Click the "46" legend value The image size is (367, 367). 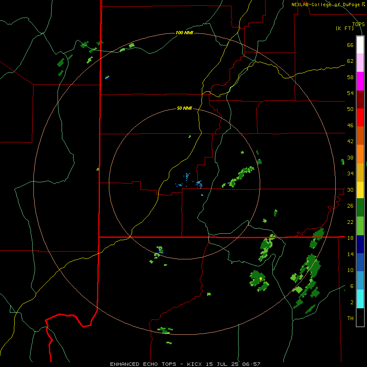pyautogui.click(x=350, y=126)
